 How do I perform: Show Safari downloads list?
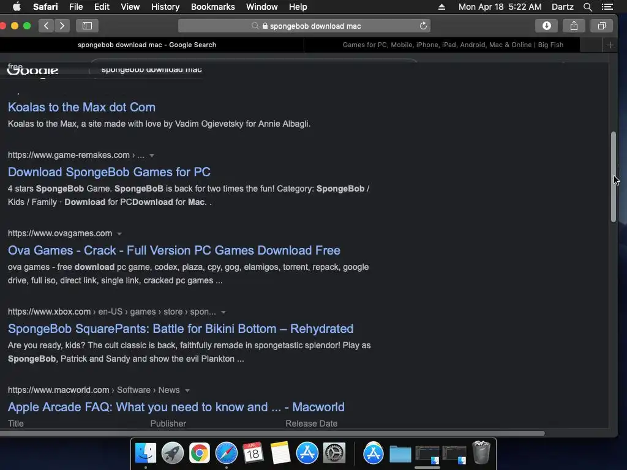tap(546, 26)
